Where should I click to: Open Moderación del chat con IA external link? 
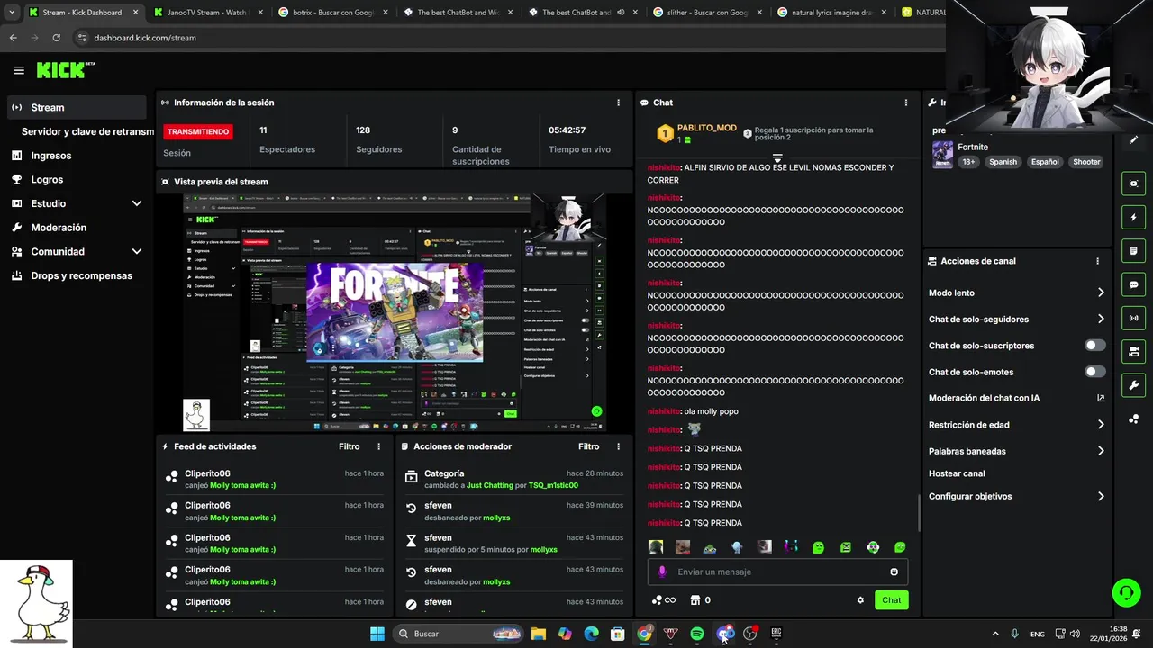1101,398
